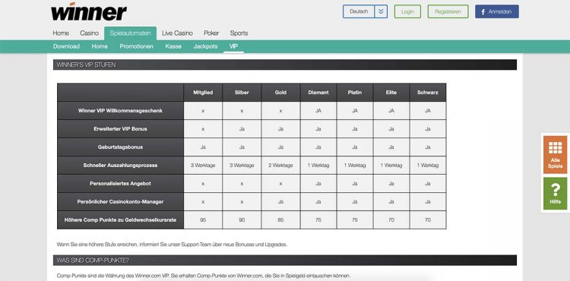This screenshot has width=570, height=281.
Task: Click Download in the green submenu
Action: click(x=67, y=46)
